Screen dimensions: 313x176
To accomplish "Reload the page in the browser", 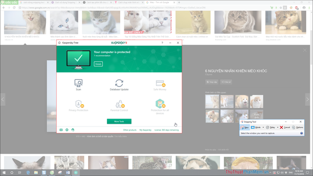I will click(x=14, y=8).
